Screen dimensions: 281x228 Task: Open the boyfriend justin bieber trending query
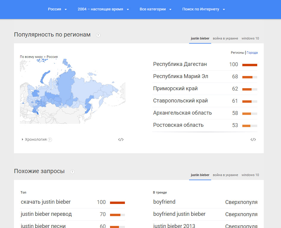tap(179, 214)
